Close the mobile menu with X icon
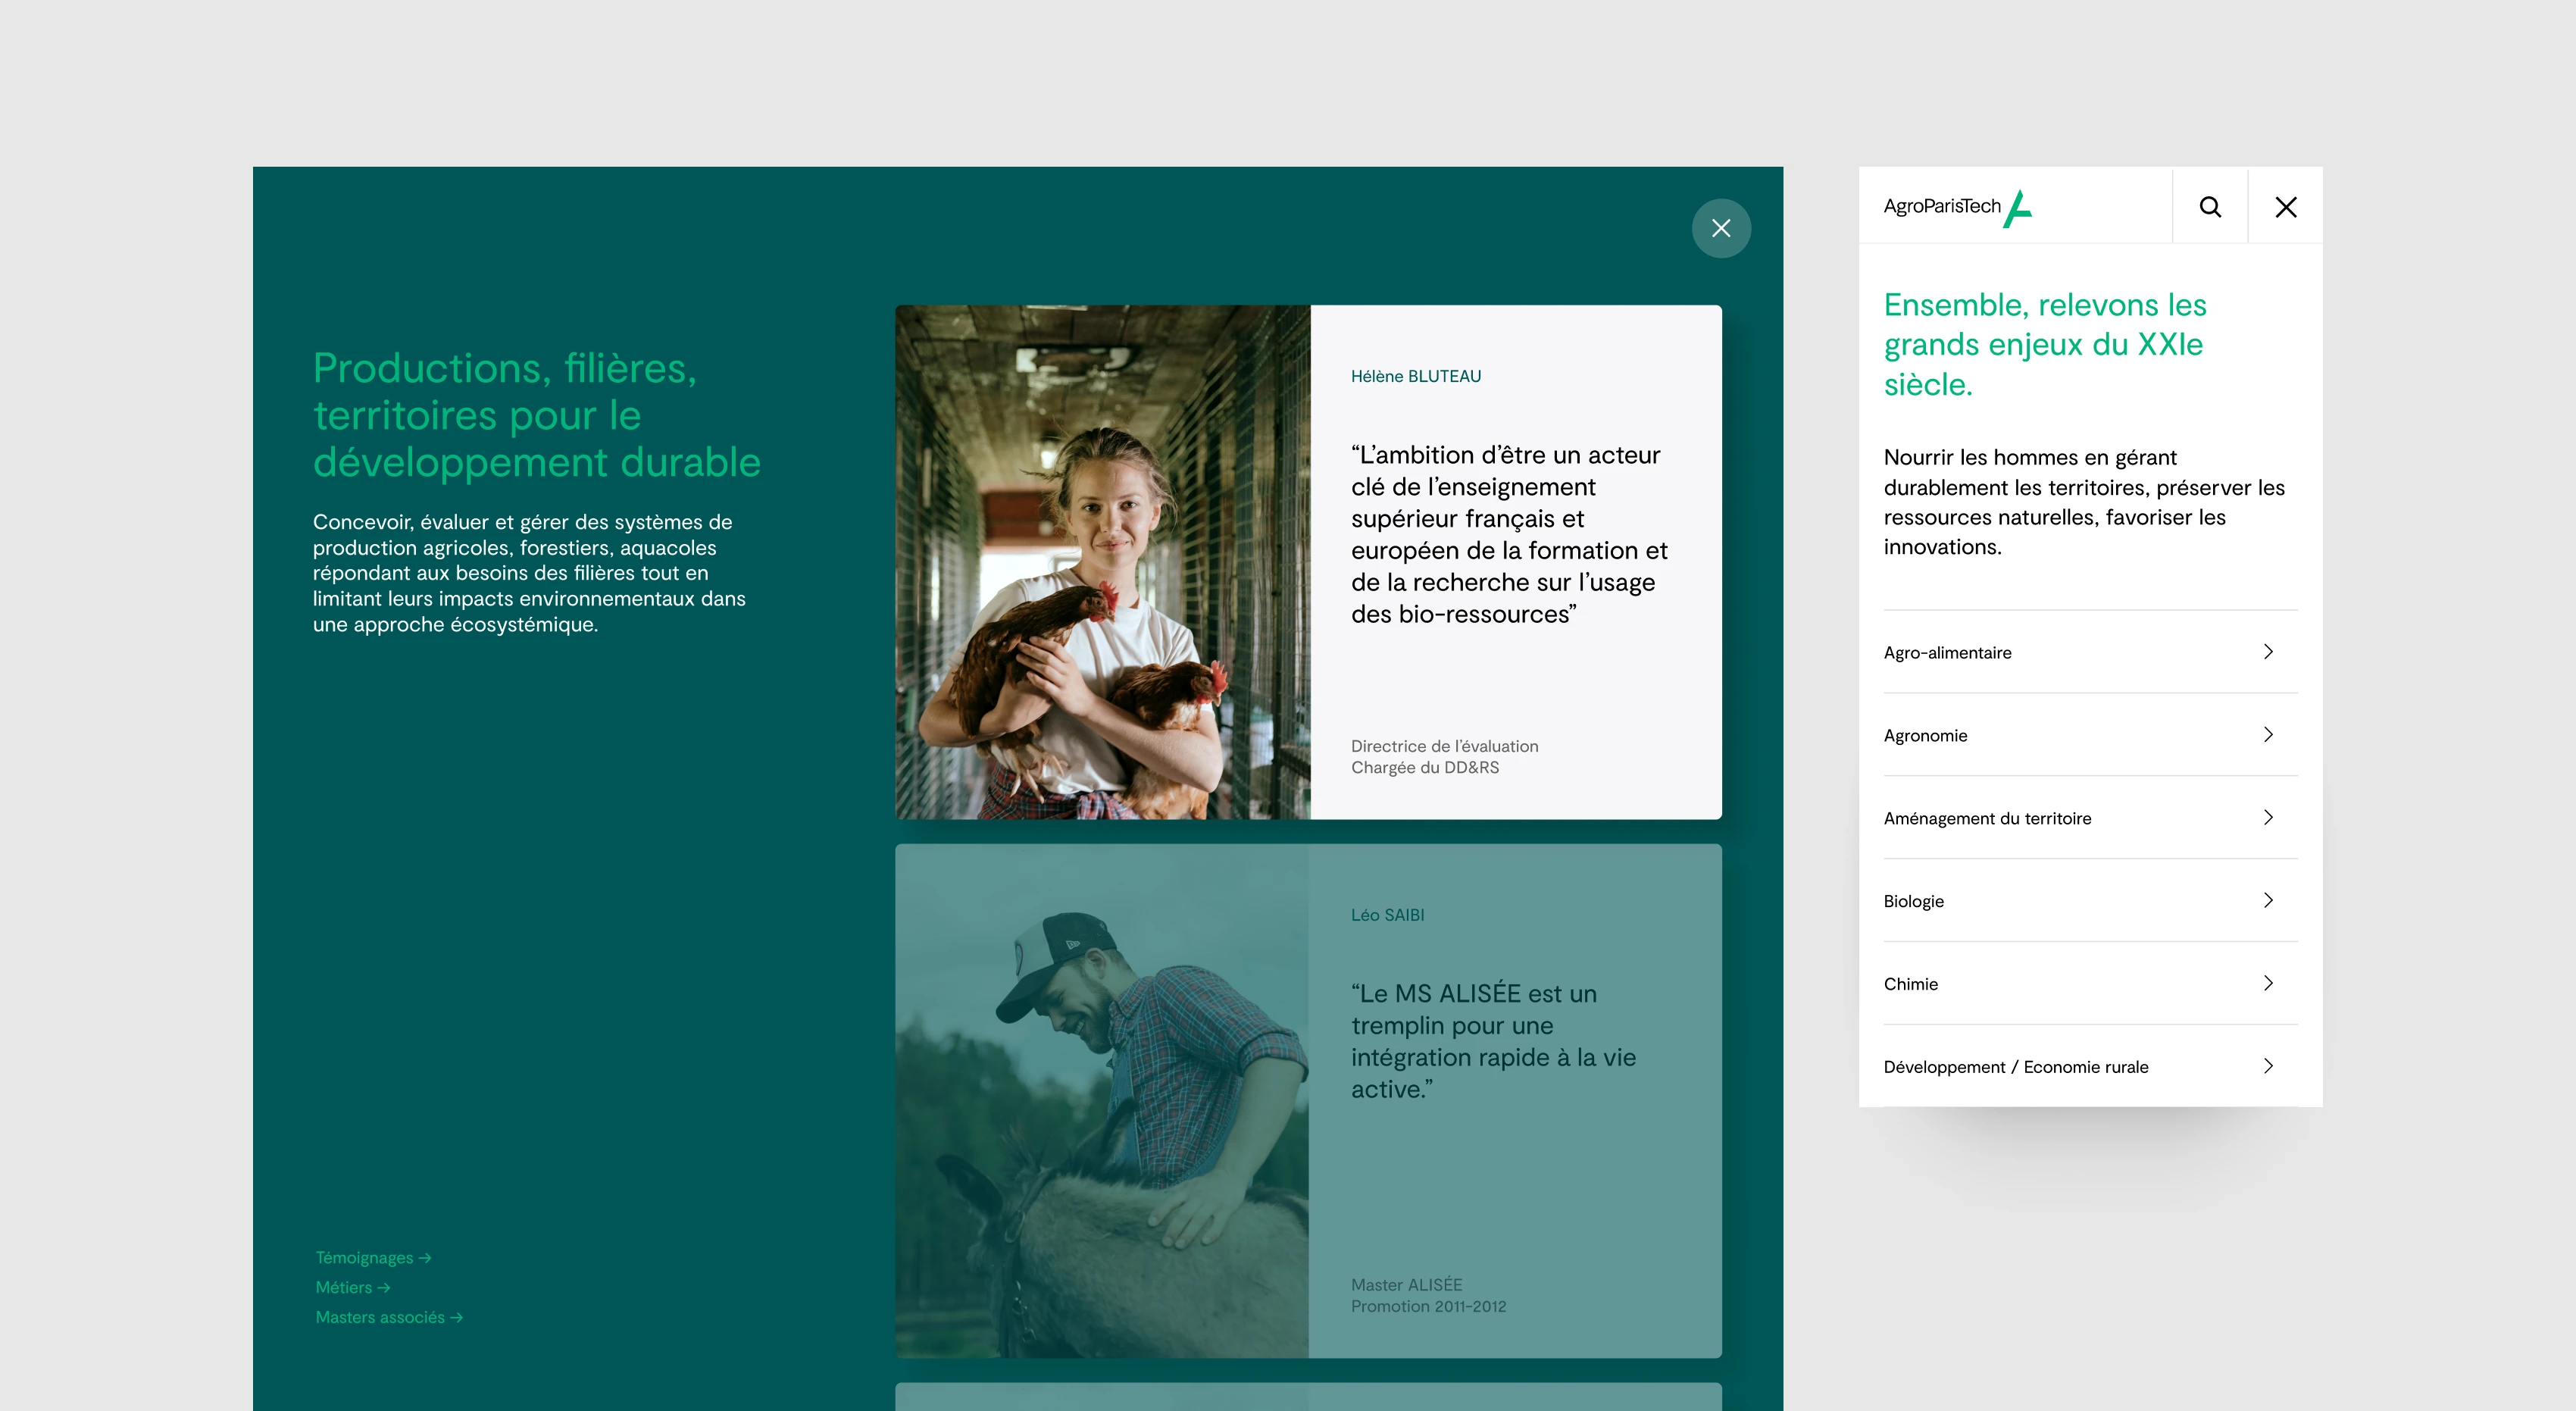The width and height of the screenshot is (2576, 1411). point(2285,207)
